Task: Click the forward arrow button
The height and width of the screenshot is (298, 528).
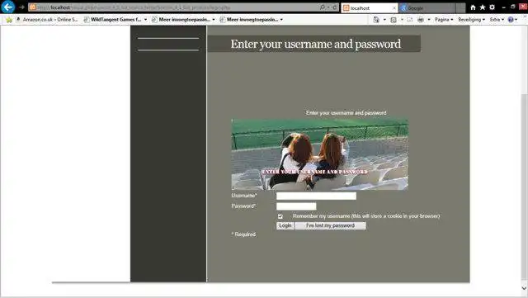Action: [21, 7]
